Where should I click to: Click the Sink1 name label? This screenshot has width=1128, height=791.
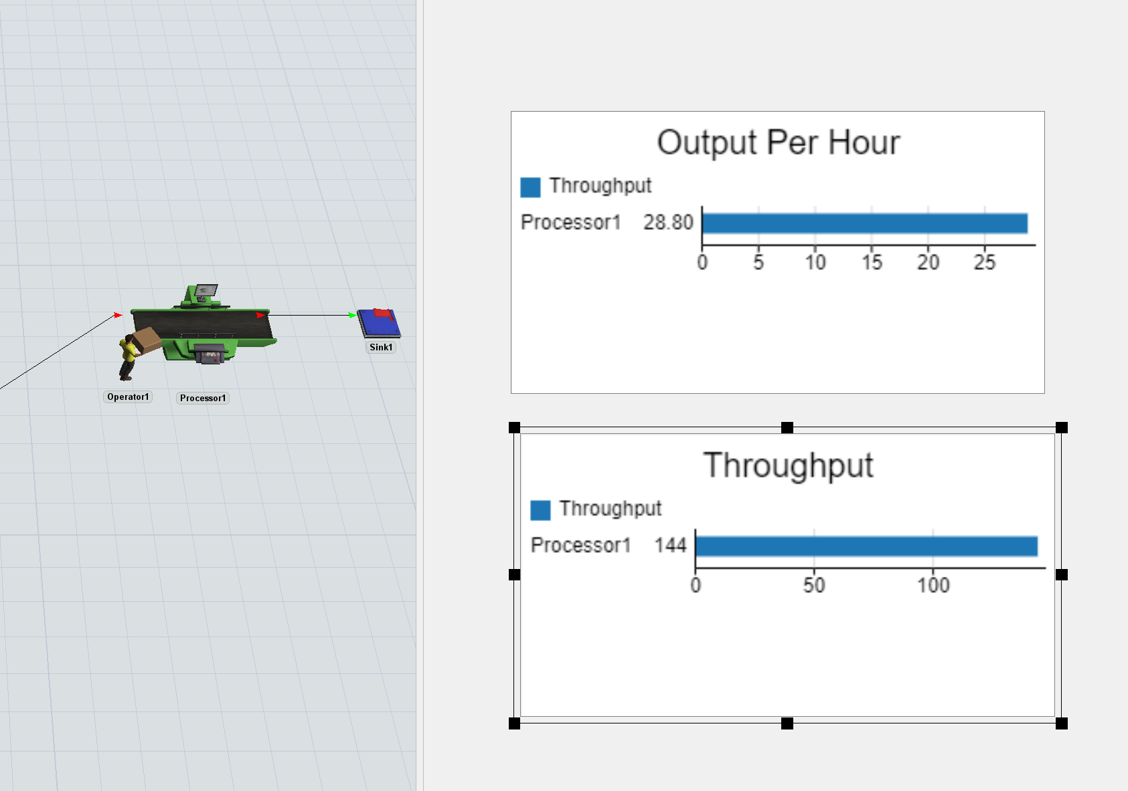381,347
